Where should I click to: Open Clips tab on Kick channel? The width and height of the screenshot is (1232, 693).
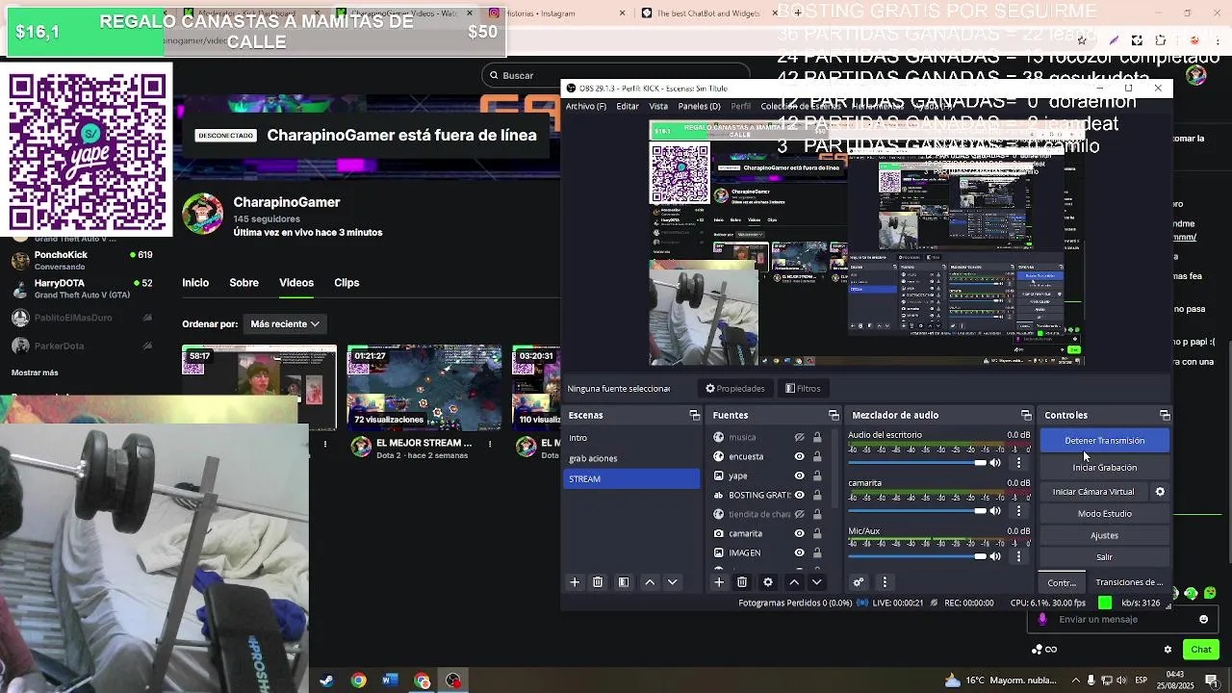pyautogui.click(x=346, y=283)
